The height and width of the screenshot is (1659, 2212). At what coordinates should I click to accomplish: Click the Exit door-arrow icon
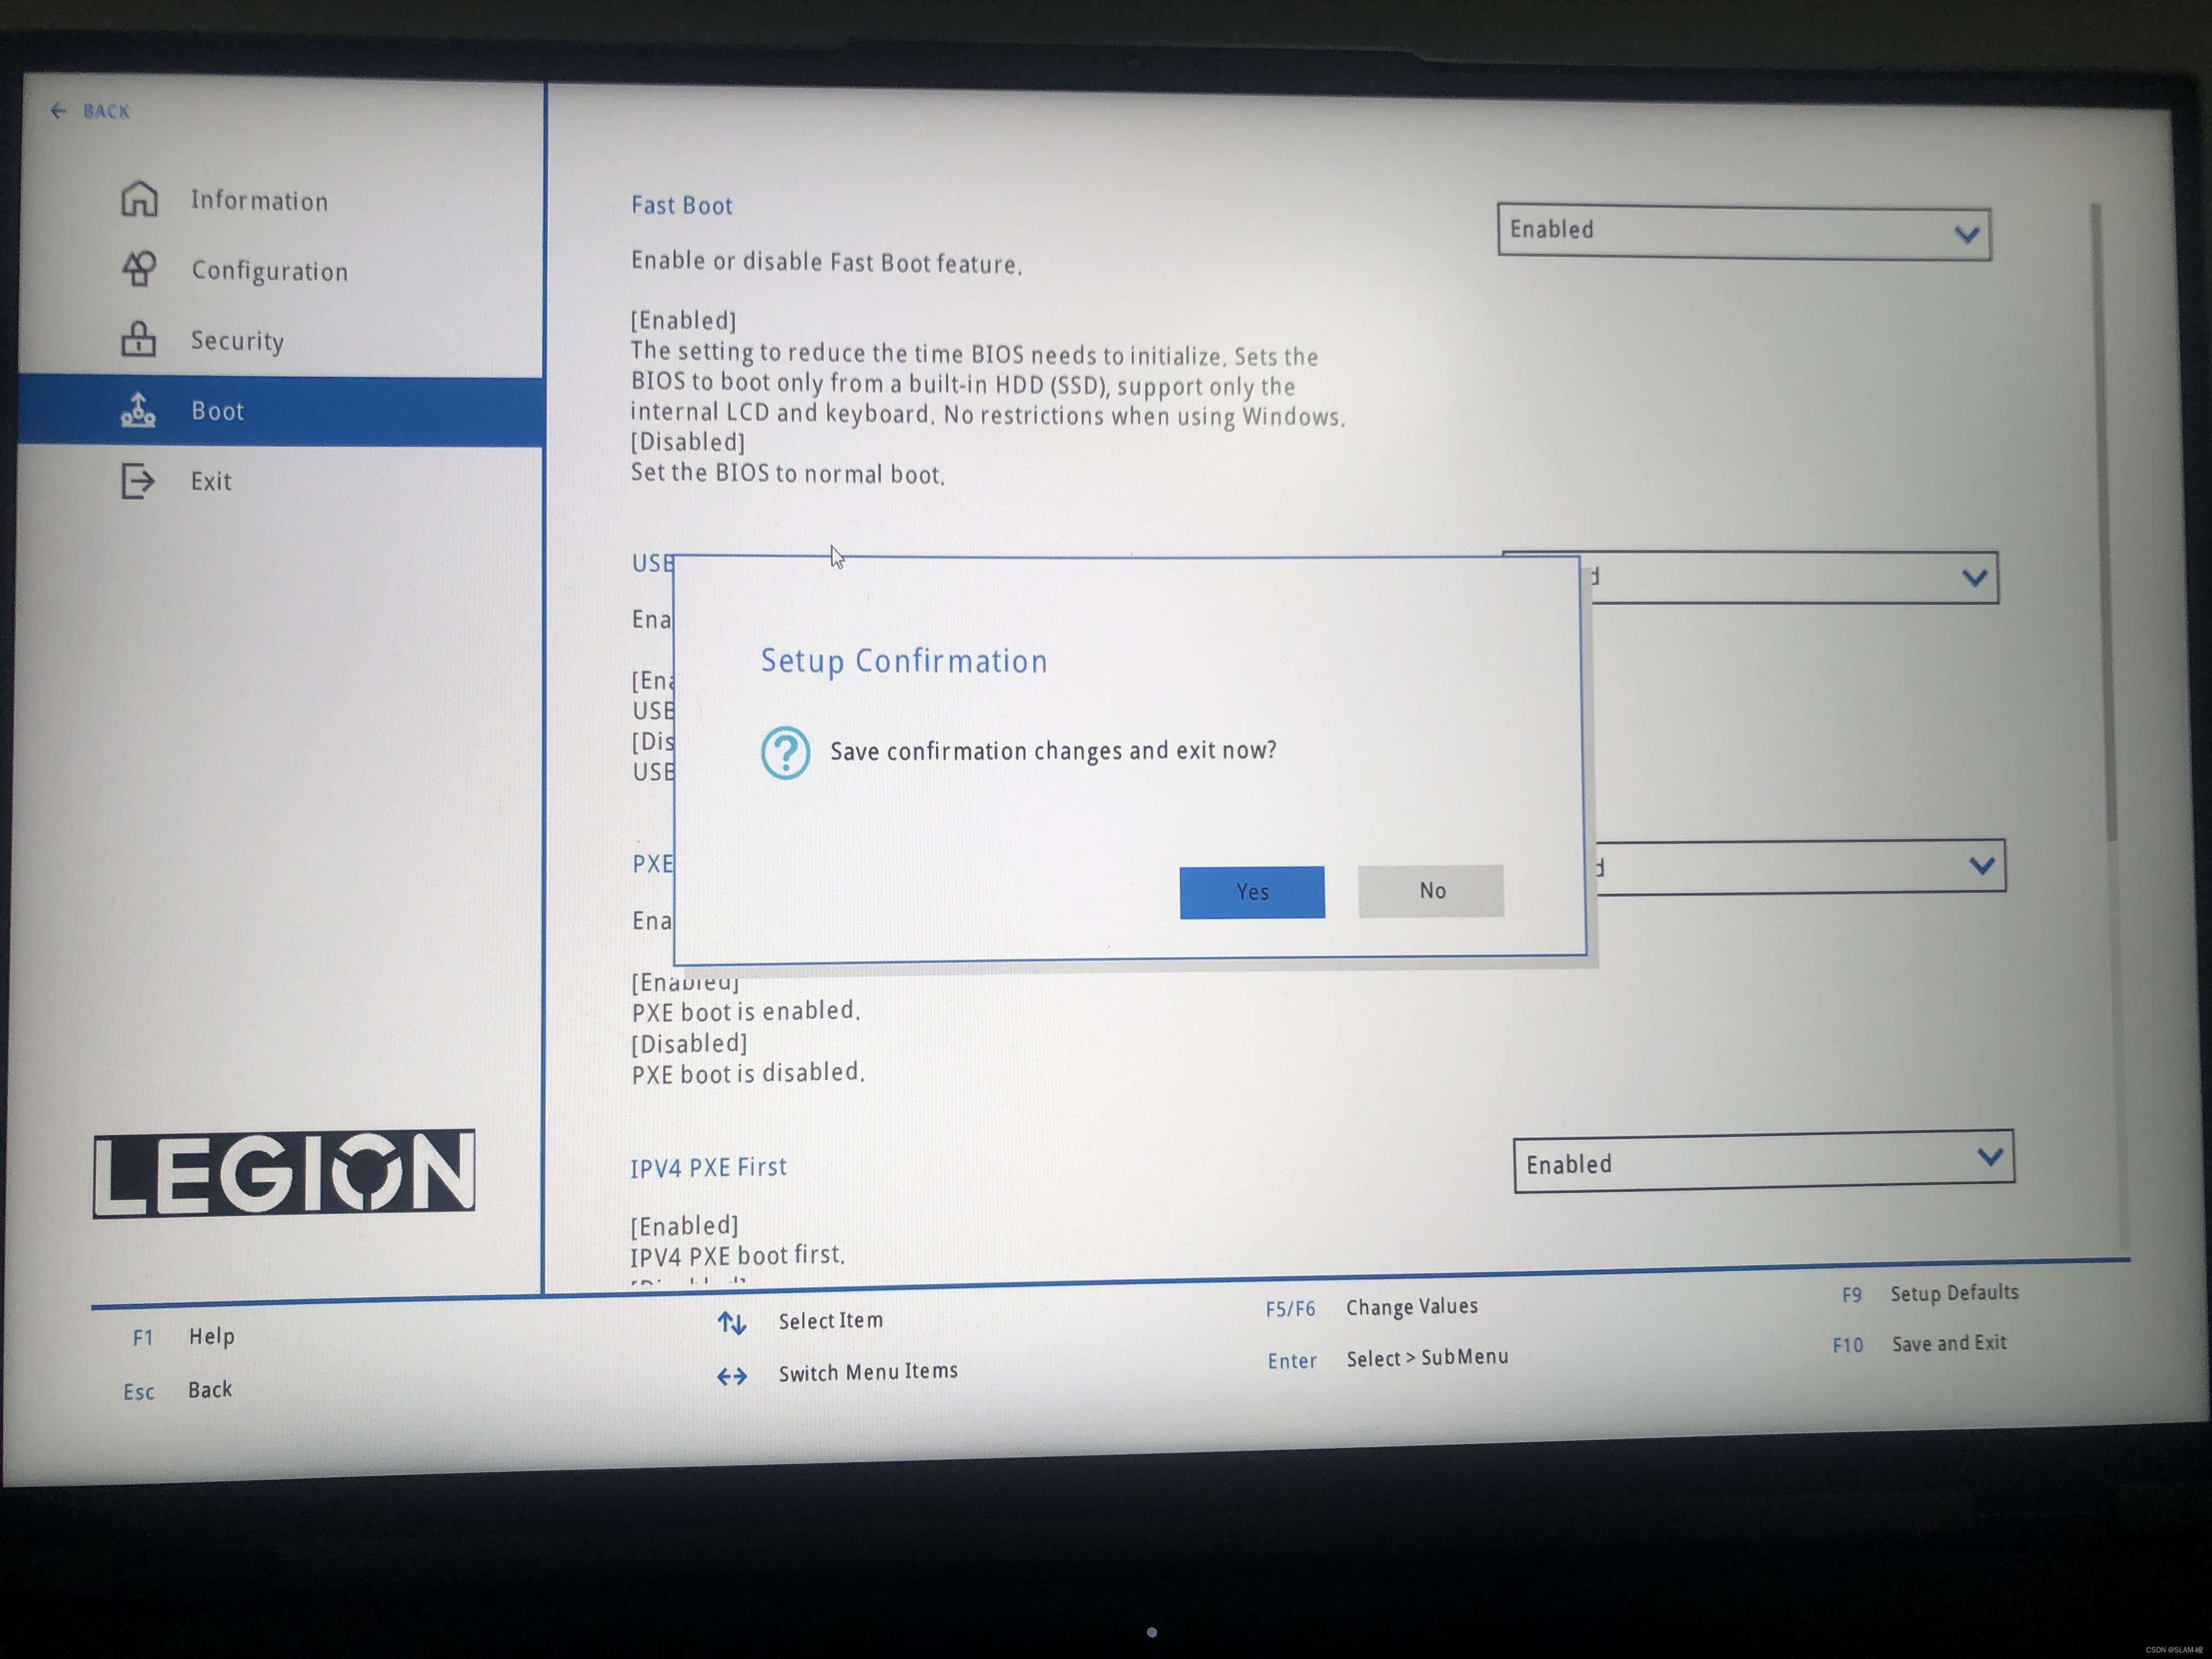[x=138, y=481]
